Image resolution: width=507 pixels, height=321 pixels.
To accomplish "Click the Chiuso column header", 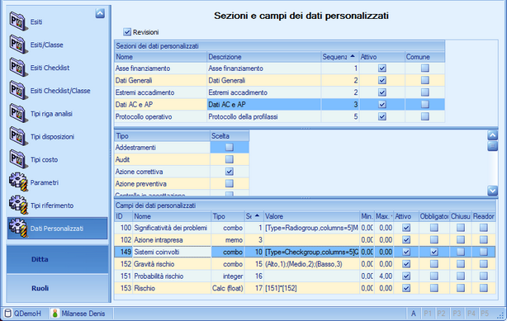I will coord(461,216).
